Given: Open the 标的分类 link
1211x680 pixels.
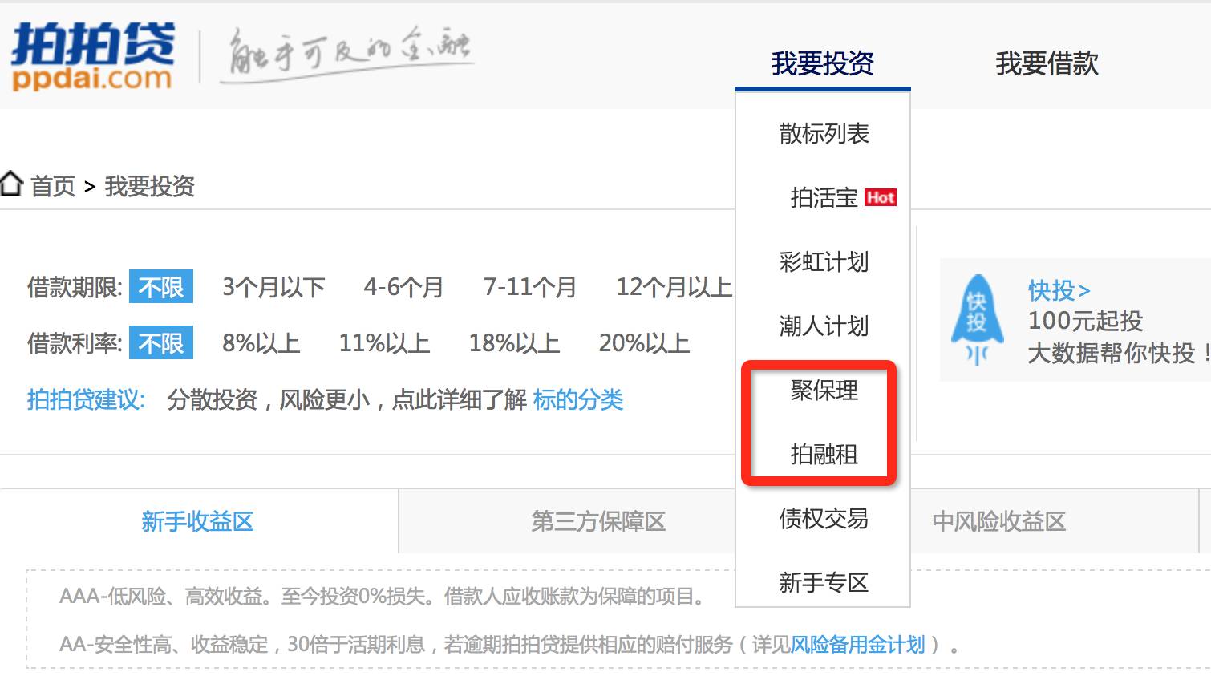Looking at the screenshot, I should (578, 399).
